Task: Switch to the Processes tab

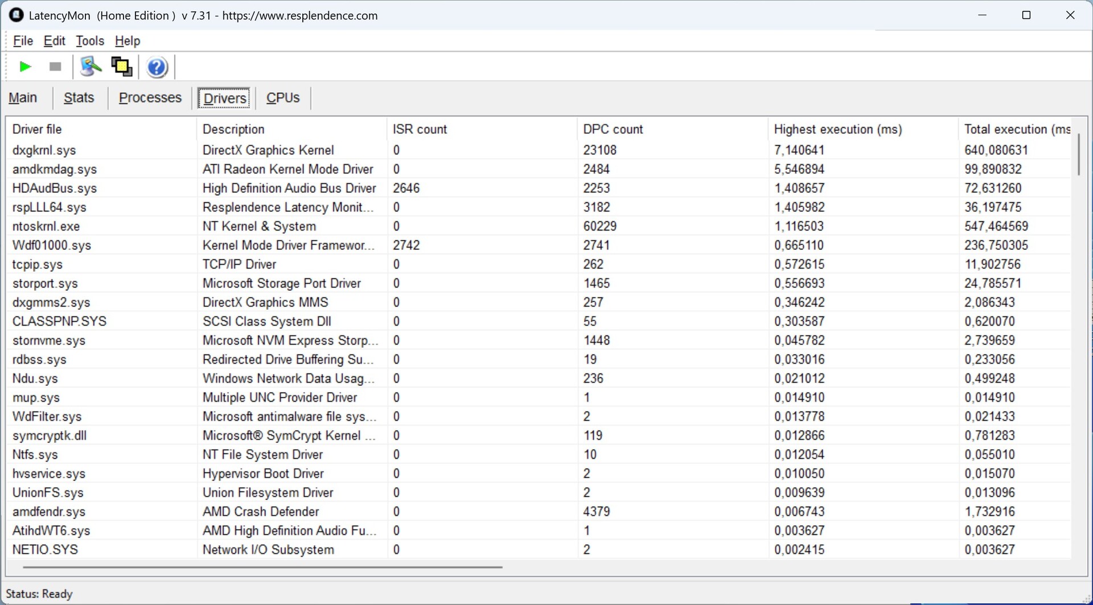Action: point(150,98)
